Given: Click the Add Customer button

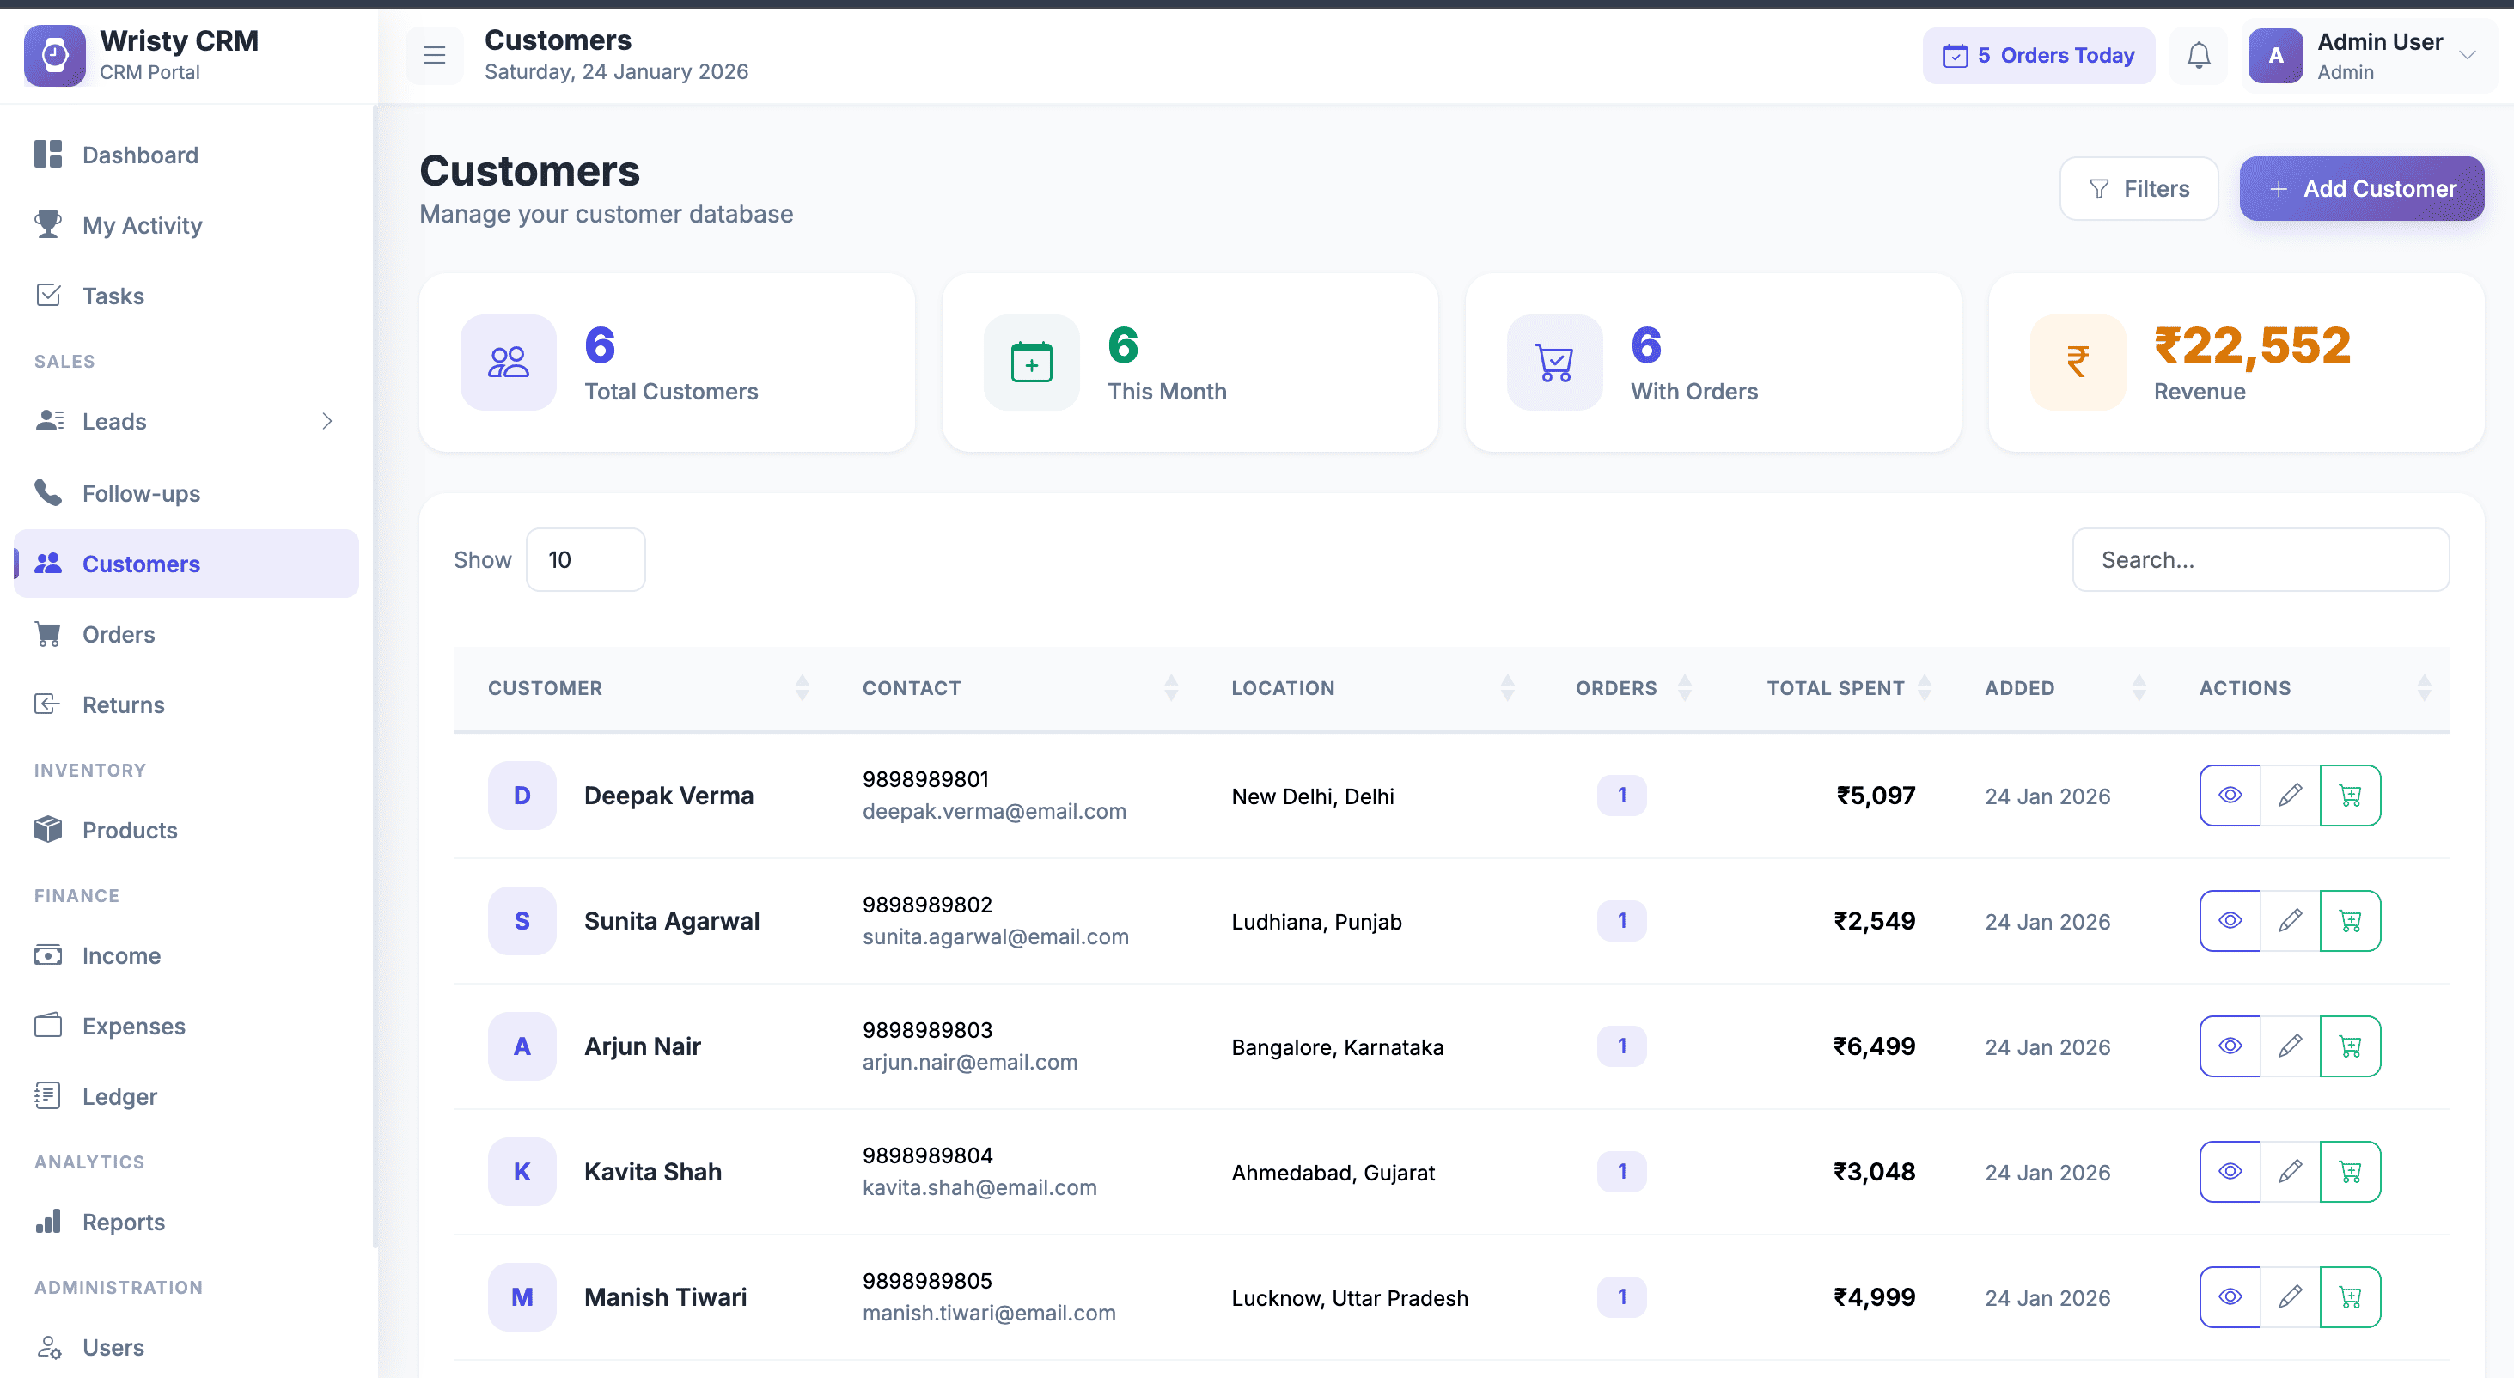Looking at the screenshot, I should click(2361, 188).
